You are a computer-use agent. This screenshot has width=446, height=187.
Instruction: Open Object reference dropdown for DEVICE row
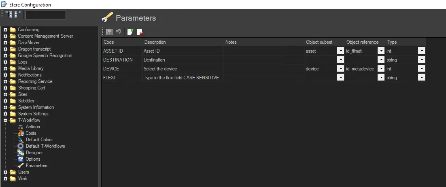380,69
